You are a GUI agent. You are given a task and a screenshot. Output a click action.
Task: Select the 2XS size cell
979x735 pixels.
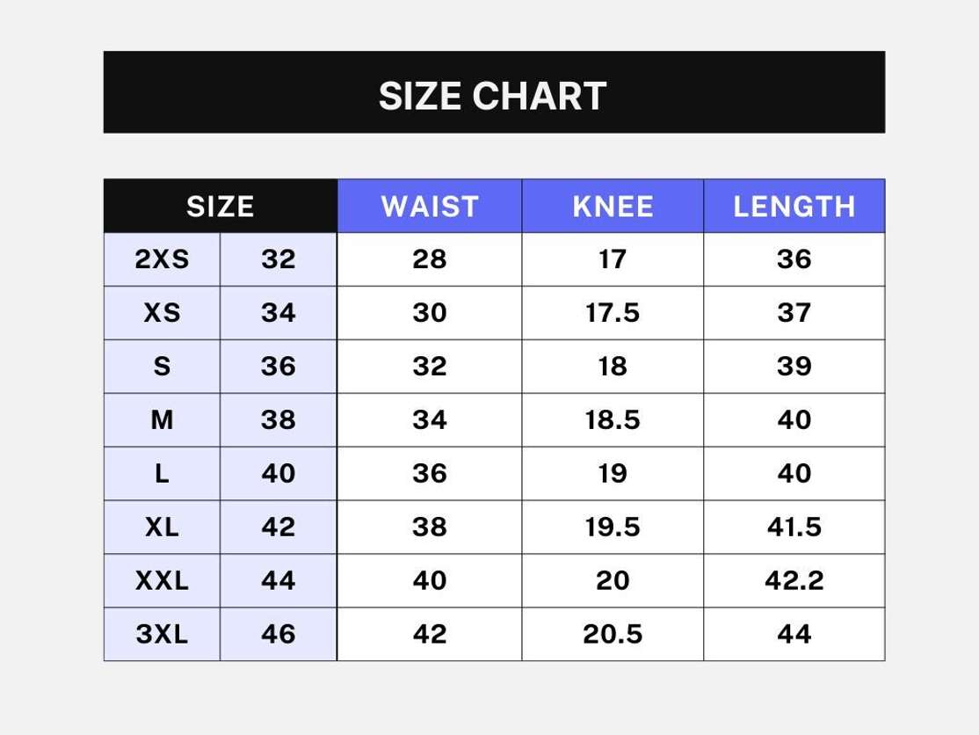162,259
